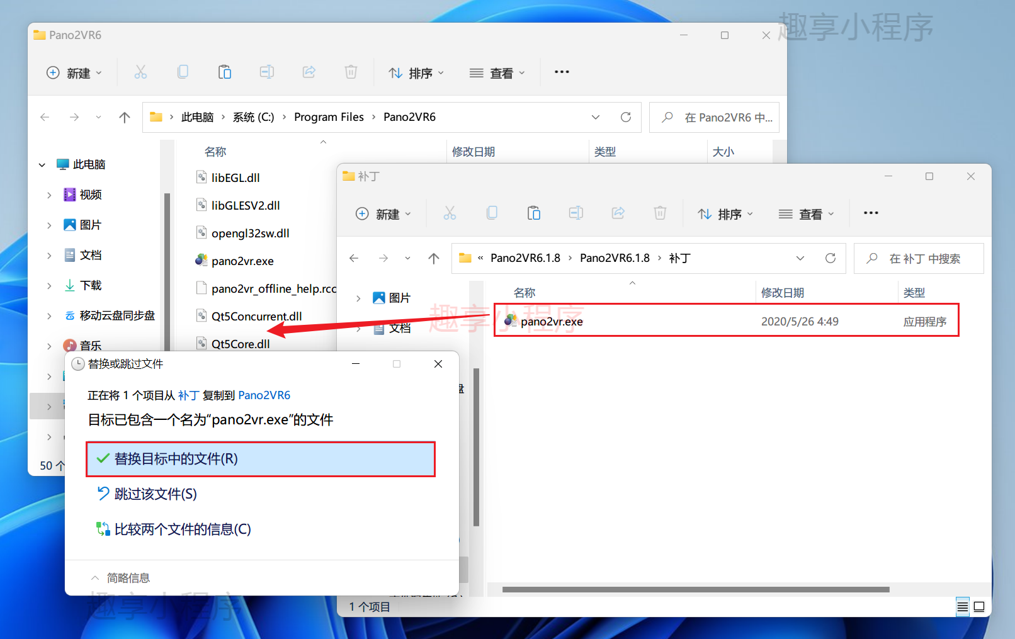The height and width of the screenshot is (639, 1015).
Task: Click horizontal scrollbar in 补丁 window
Action: click(x=696, y=590)
